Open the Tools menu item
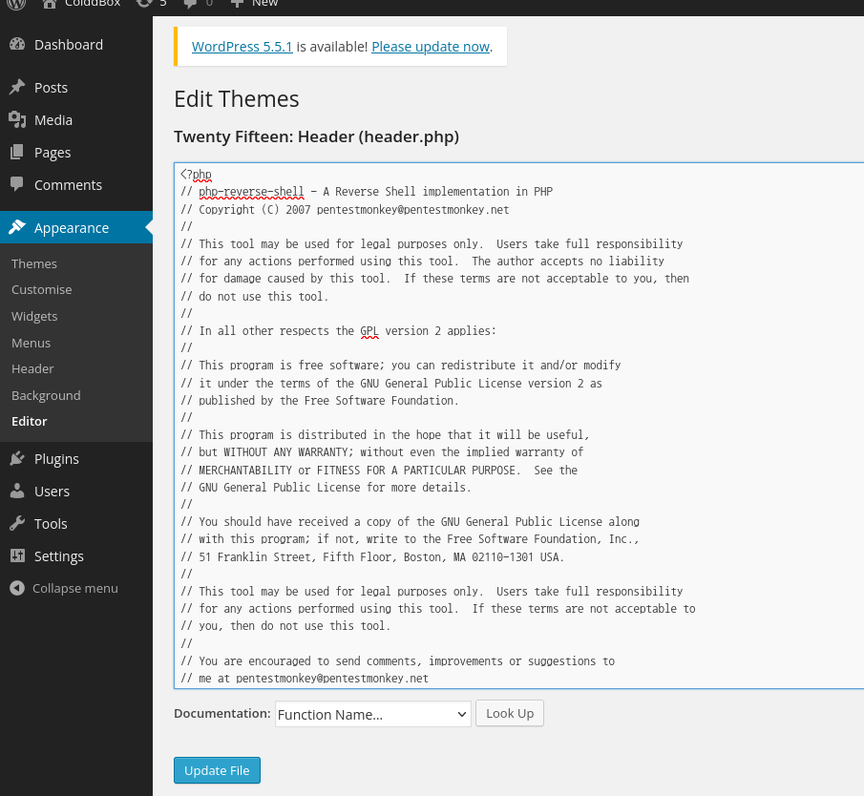Screen dimensions: 864x796 pyautogui.click(x=76, y=524)
